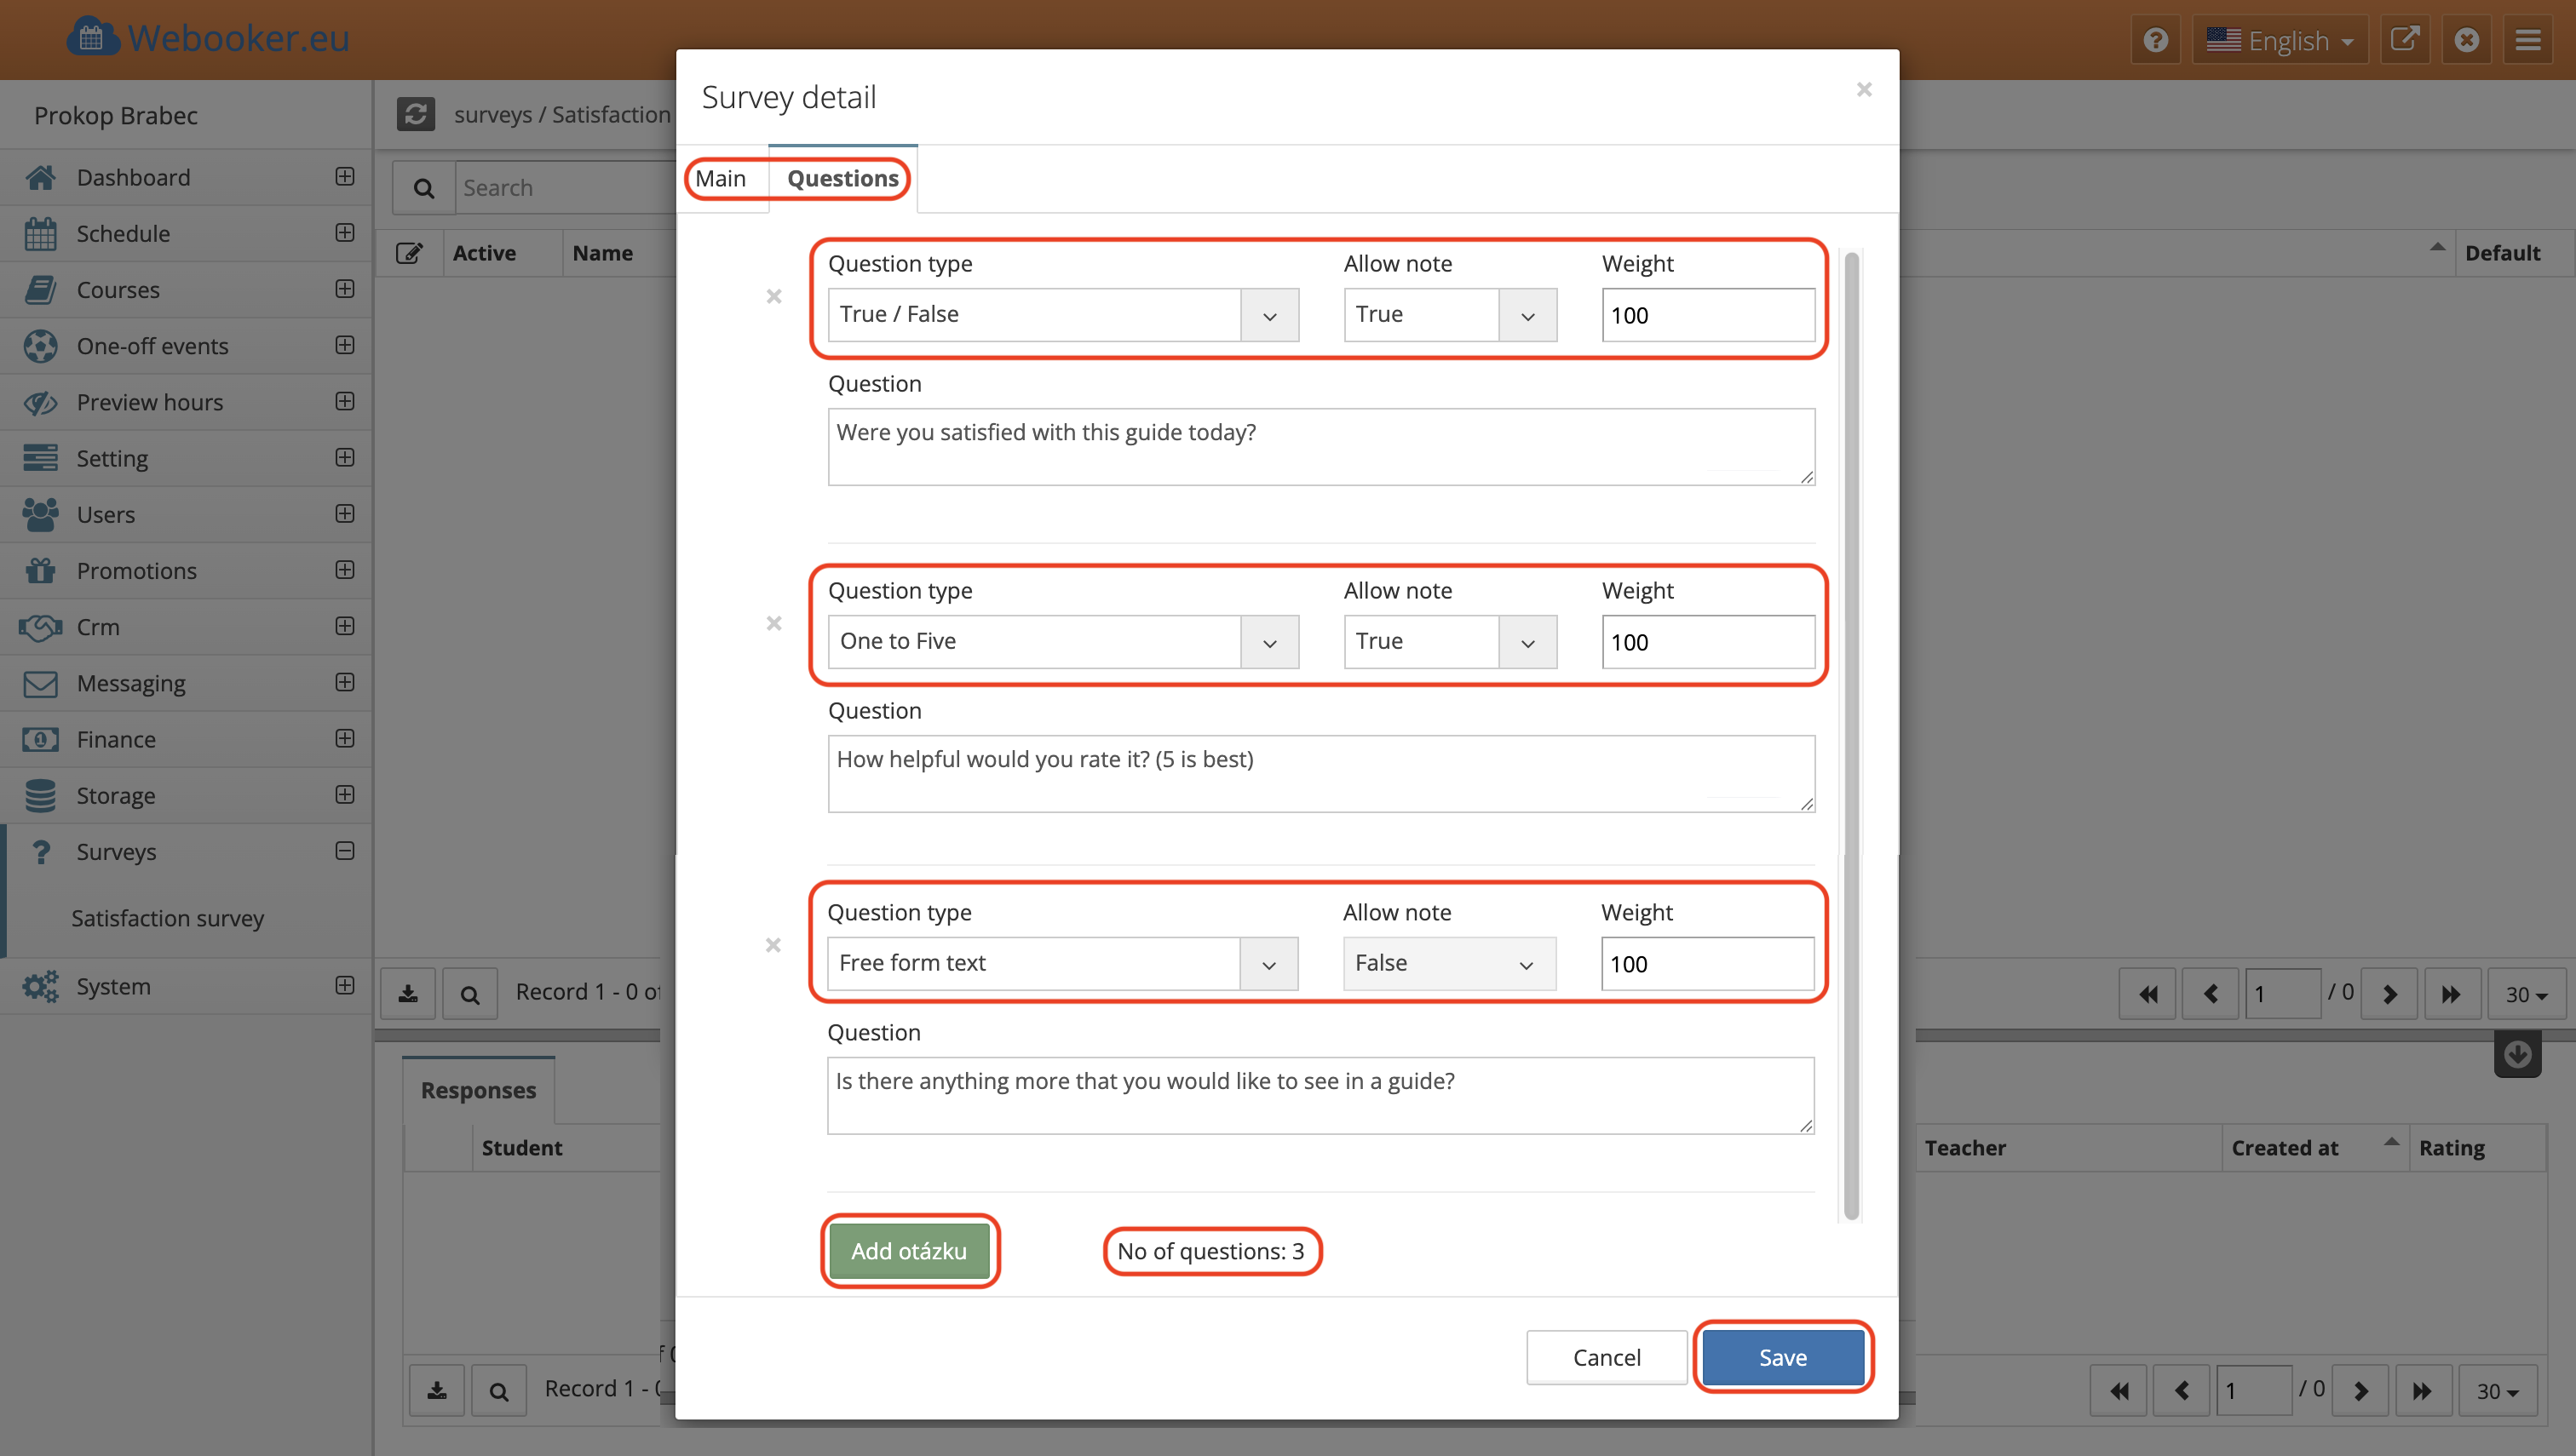Click the search magnifier icon next to Search field
Image resolution: width=2576 pixels, height=1456 pixels.
click(x=423, y=188)
